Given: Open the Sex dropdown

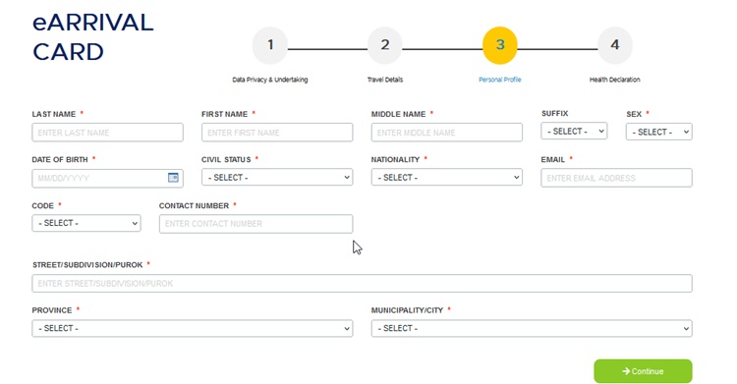Looking at the screenshot, I should pos(659,132).
